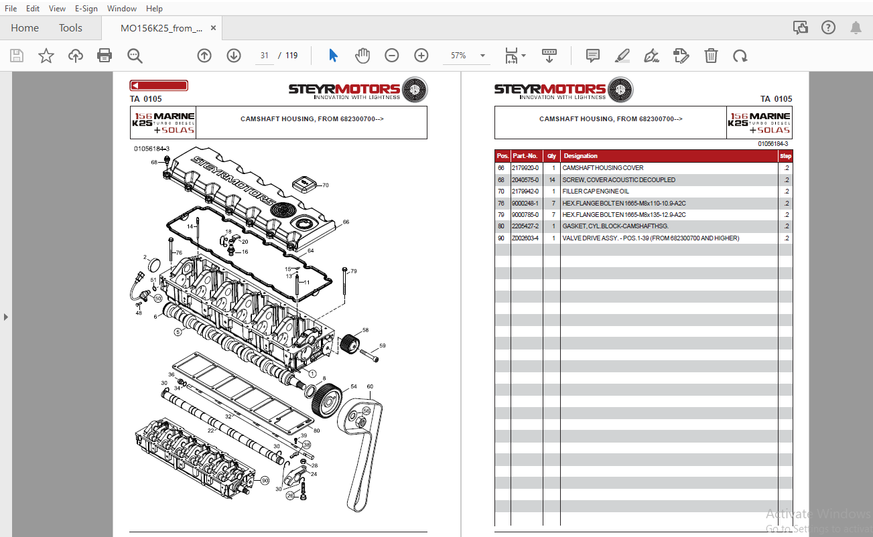The width and height of the screenshot is (873, 537).
Task: Rotate the page view clockwise
Action: pos(740,56)
